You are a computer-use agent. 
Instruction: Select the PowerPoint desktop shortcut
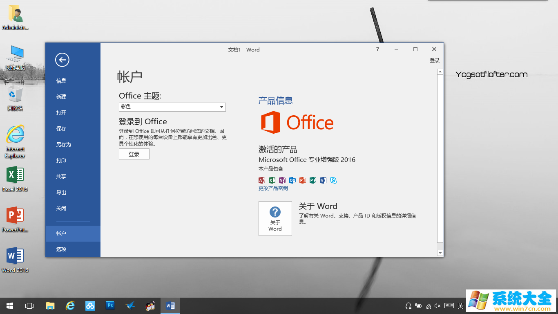pyautogui.click(x=16, y=220)
